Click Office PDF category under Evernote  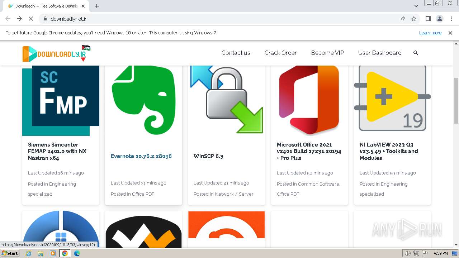click(x=143, y=194)
